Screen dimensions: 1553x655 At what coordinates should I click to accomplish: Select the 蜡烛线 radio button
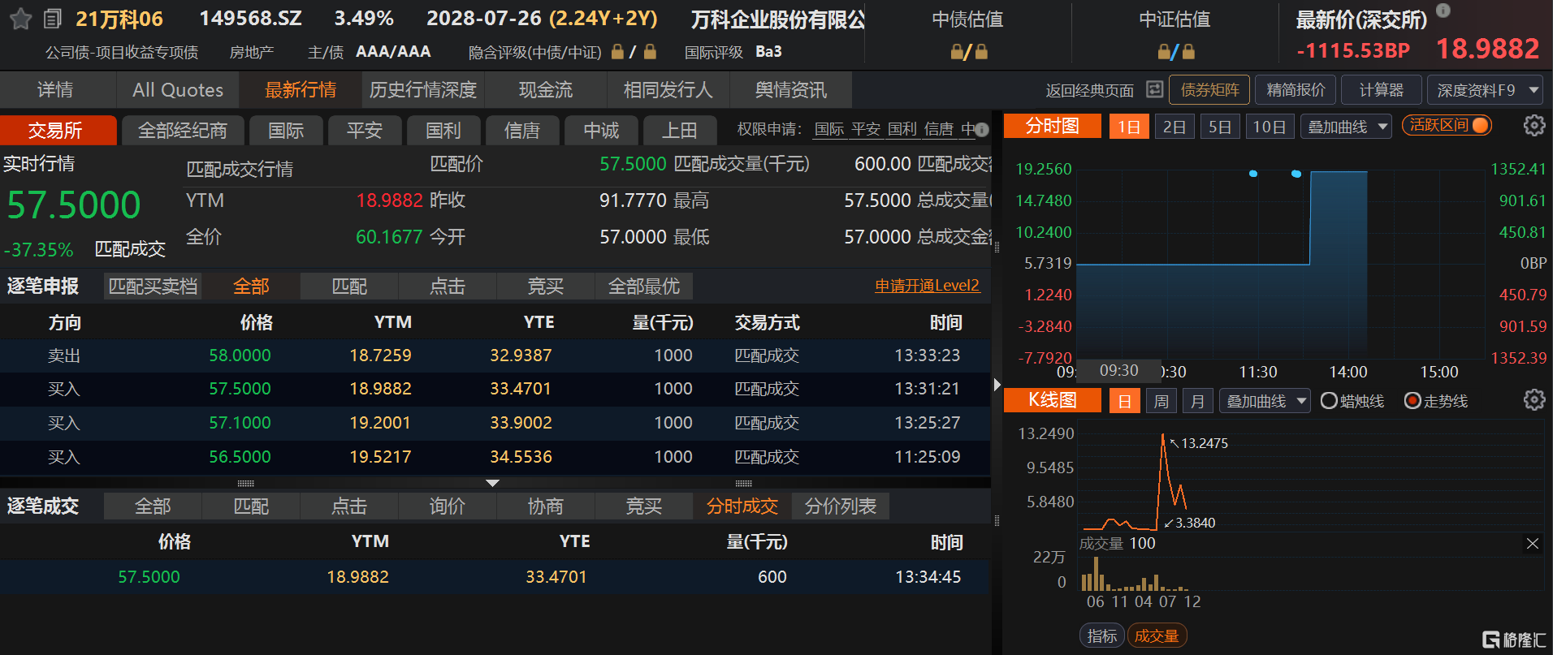click(1329, 401)
